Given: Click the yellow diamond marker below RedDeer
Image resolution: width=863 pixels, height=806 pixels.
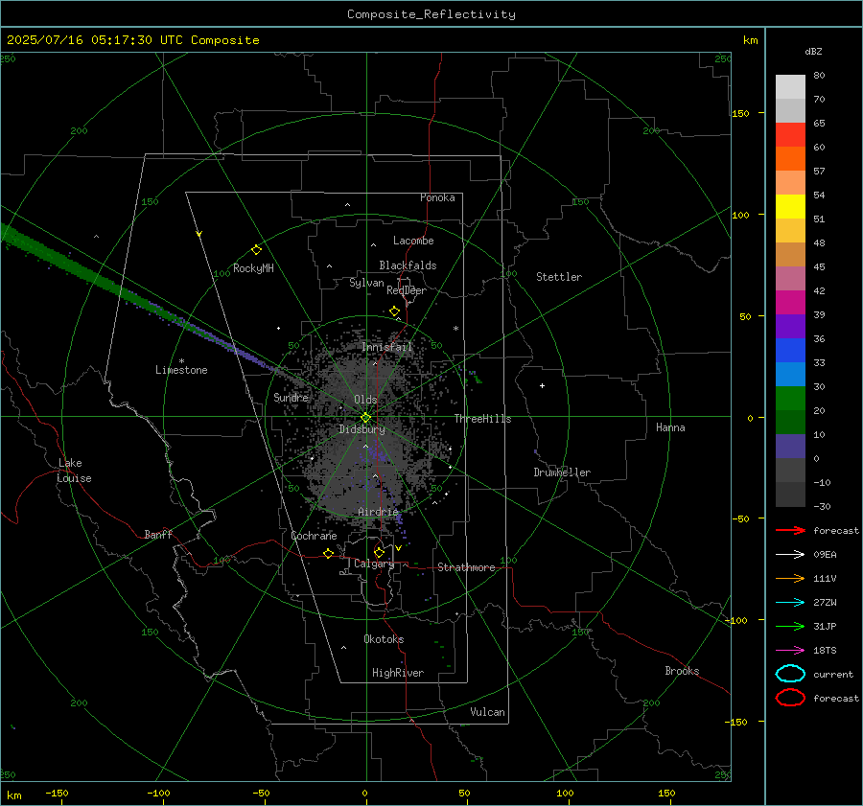Looking at the screenshot, I should [394, 311].
